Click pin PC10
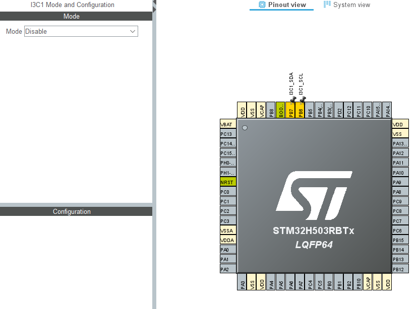Viewport: 418px width, 309px height. click(368, 110)
